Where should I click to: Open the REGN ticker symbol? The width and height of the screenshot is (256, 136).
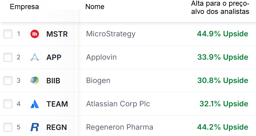[x=57, y=128]
